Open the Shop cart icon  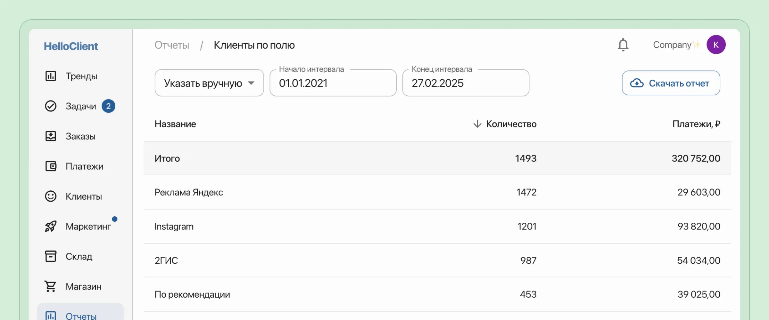(x=51, y=286)
